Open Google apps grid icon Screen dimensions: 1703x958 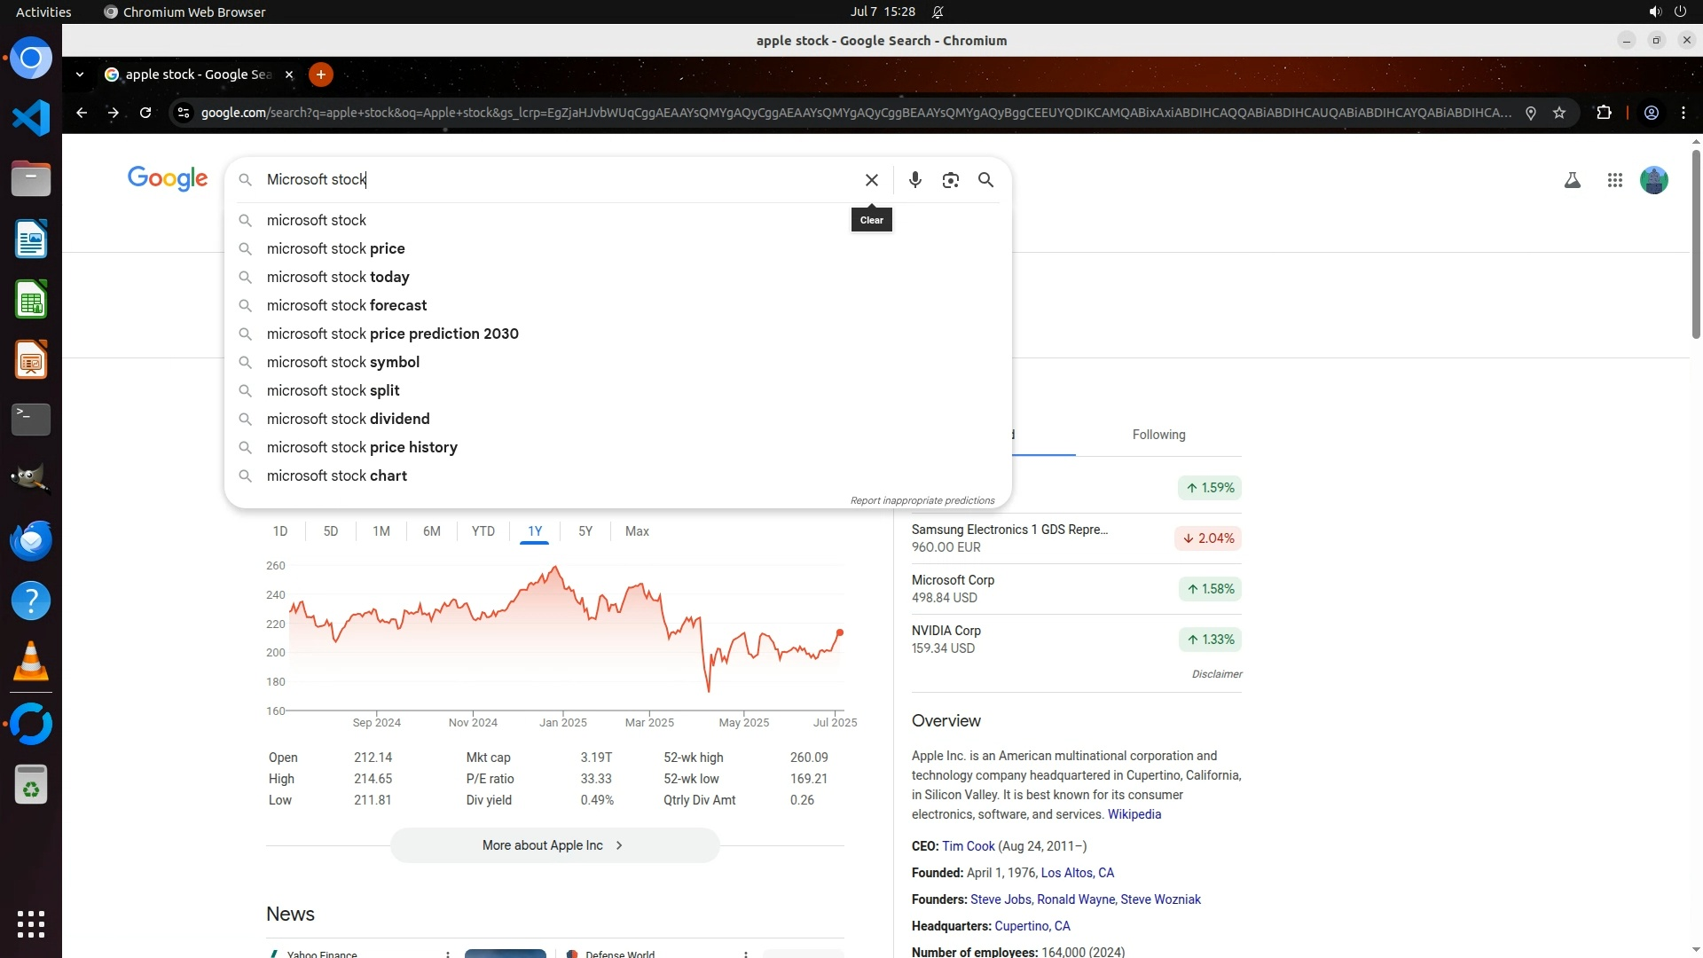pos(1614,180)
